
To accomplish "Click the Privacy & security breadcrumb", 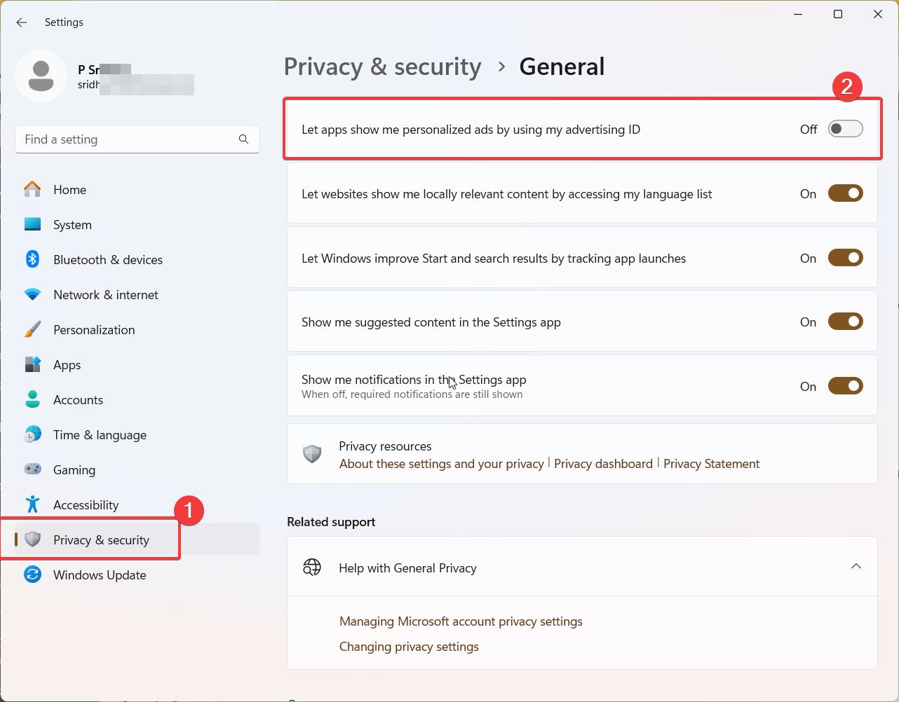I will tap(383, 67).
